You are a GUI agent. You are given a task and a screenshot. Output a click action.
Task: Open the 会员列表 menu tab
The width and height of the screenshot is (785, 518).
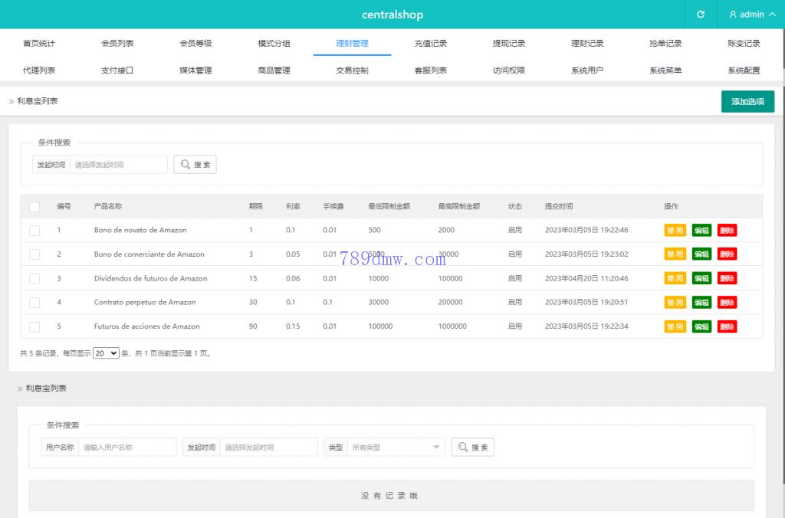(x=117, y=44)
